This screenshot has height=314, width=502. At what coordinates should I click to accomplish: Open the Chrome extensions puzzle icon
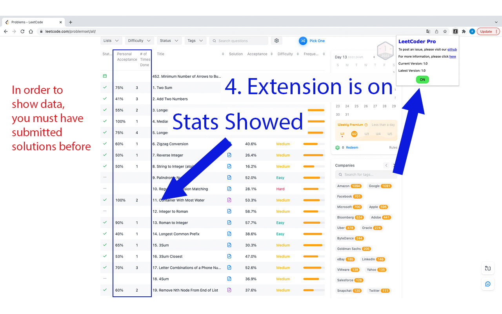(x=464, y=31)
